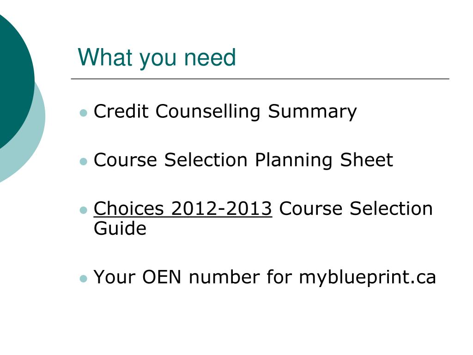Click the word 'need' in the title
Image resolution: width=473 pixels, height=355 pixels.
210,57
